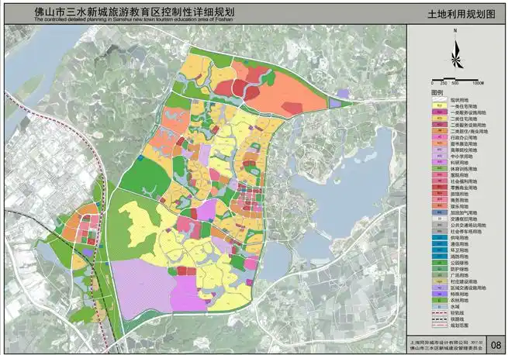Click the 土地利用规划图 title at top right

(460, 15)
